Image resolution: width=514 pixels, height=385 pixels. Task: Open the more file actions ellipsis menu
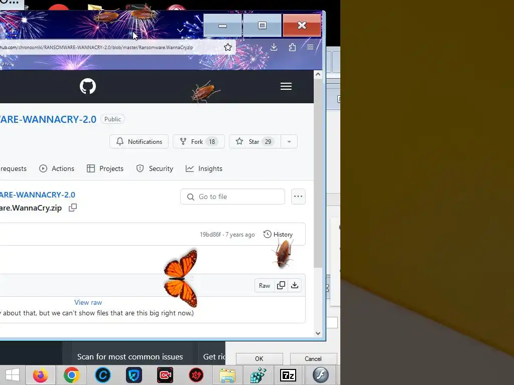(298, 197)
